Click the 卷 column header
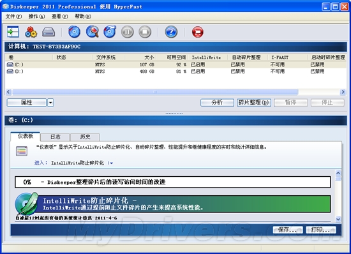Screen dimensions: 351x254 29,57
